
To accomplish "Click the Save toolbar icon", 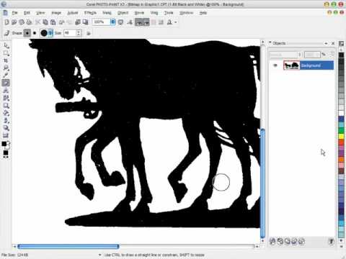I will (x=22, y=22).
